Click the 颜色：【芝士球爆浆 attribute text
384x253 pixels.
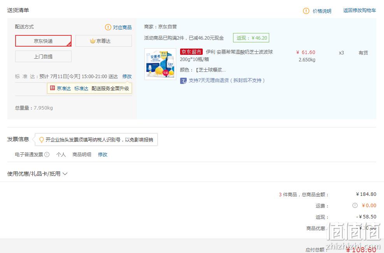point(203,70)
